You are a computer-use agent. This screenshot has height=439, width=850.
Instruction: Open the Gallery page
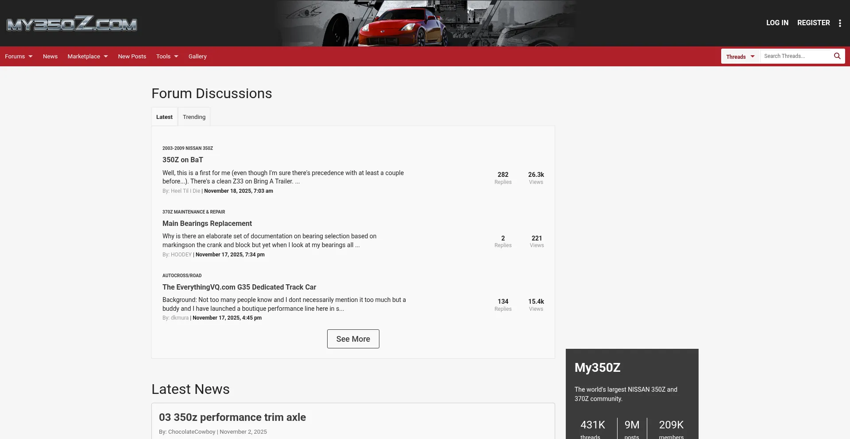point(197,57)
